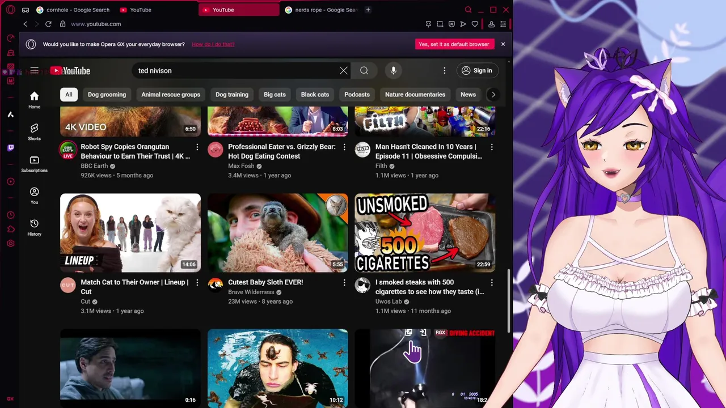Follow the How do I do that link
This screenshot has width=726, height=408.
point(213,44)
